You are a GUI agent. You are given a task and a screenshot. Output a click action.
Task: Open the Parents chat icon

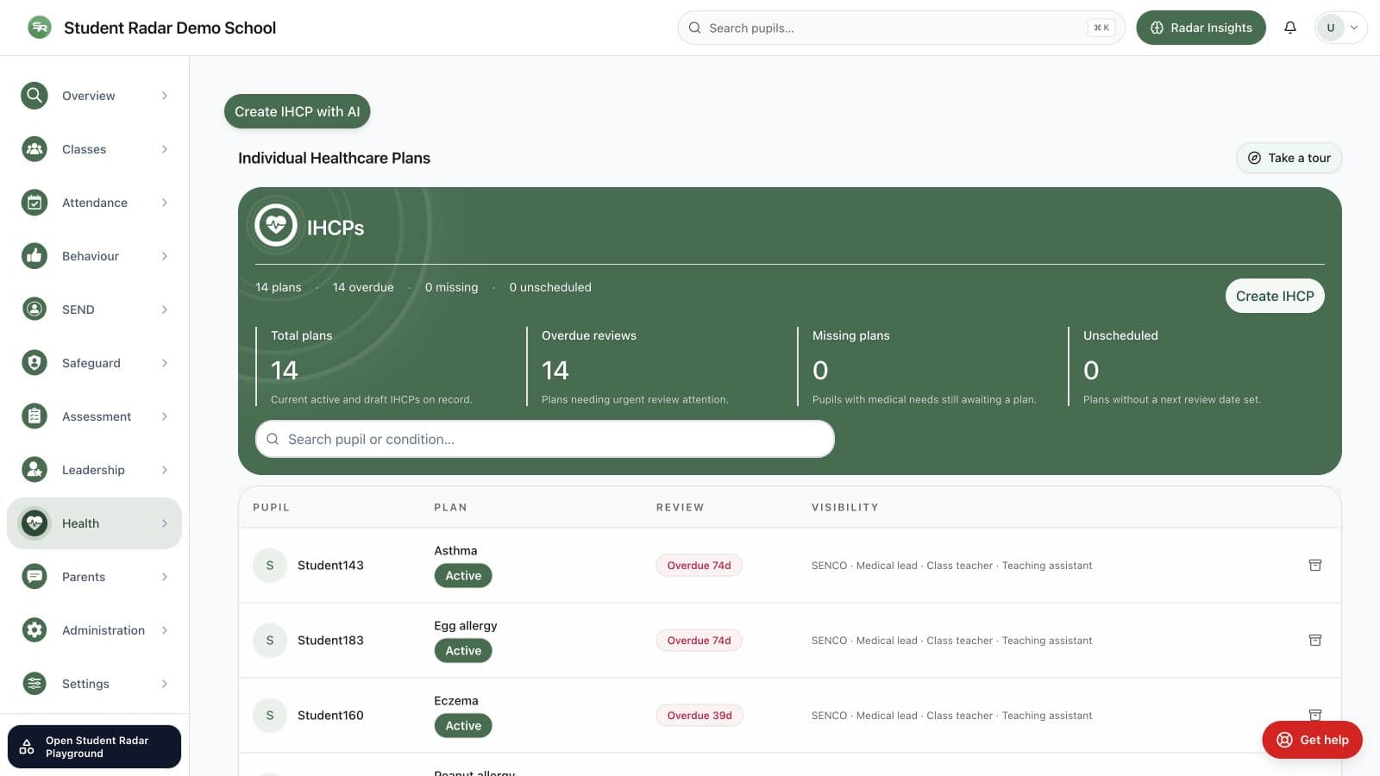[34, 577]
